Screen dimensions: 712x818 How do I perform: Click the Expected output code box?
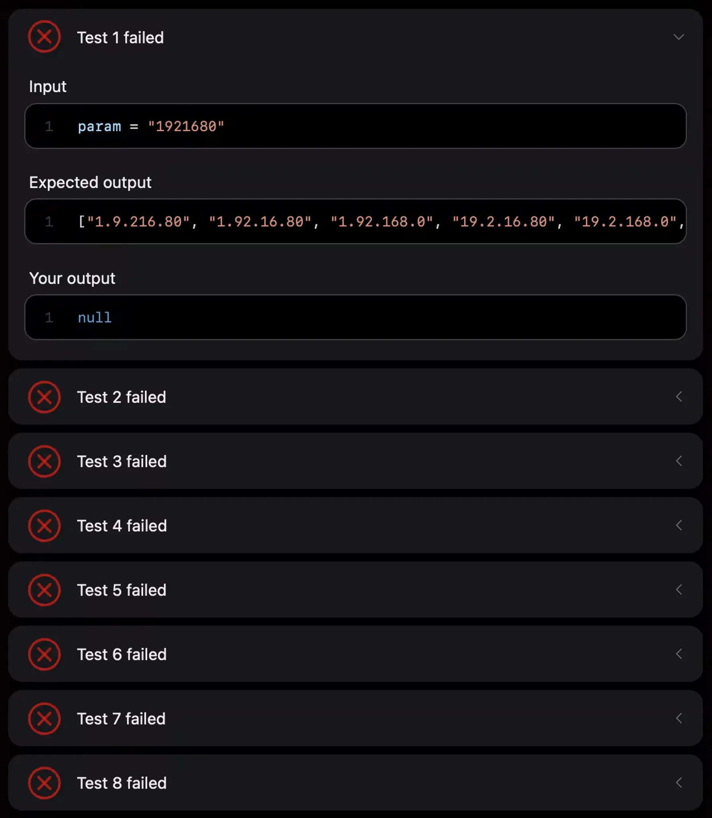[x=355, y=222]
